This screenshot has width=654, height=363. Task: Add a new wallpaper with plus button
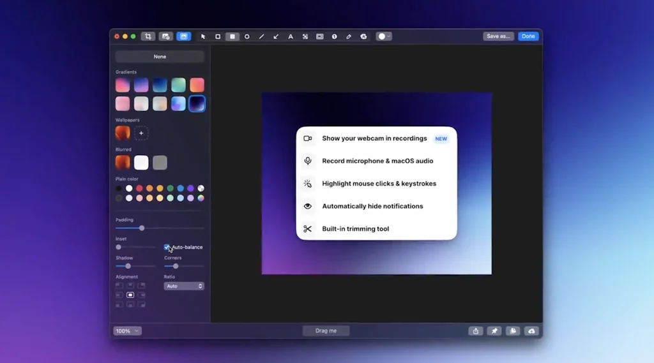142,133
